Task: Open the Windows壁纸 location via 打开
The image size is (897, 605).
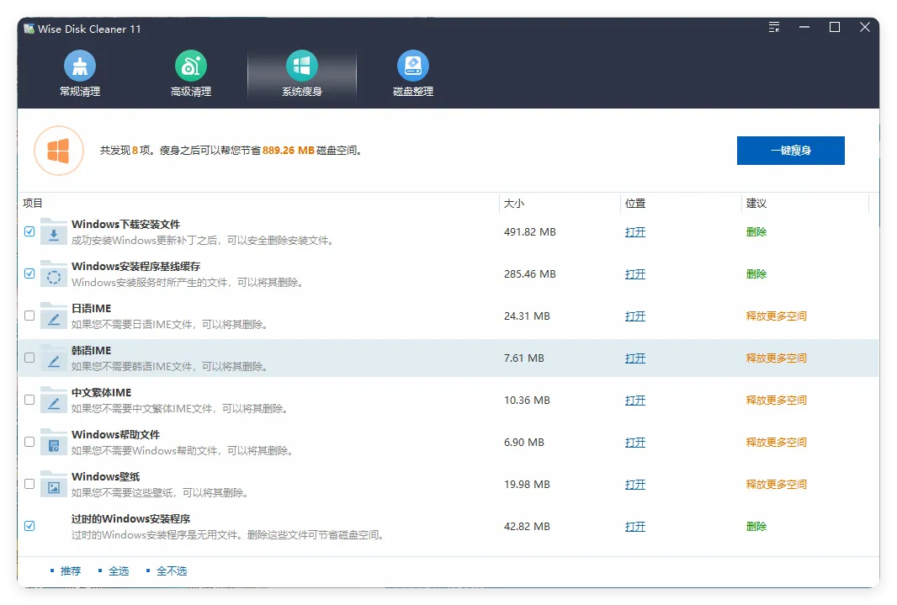Action: [x=634, y=484]
